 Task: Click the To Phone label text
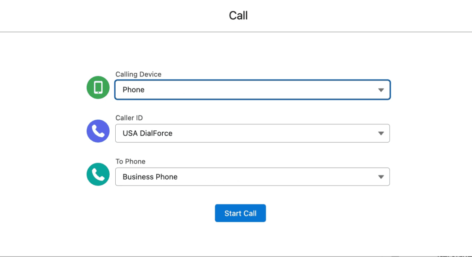pyautogui.click(x=130, y=161)
